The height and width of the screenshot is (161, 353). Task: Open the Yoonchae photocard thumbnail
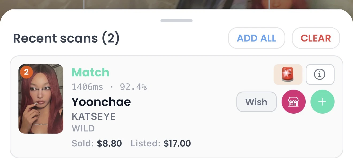[41, 99]
